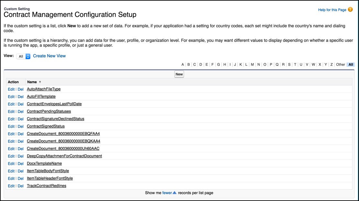Click the blue fewer records triangle icon
The height and width of the screenshot is (201, 359).
coord(174,193)
